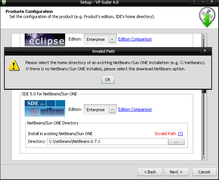Image resolution: width=219 pixels, height=180 pixels.
Task: Cancel the VP Suite setup
Action: coord(204,172)
